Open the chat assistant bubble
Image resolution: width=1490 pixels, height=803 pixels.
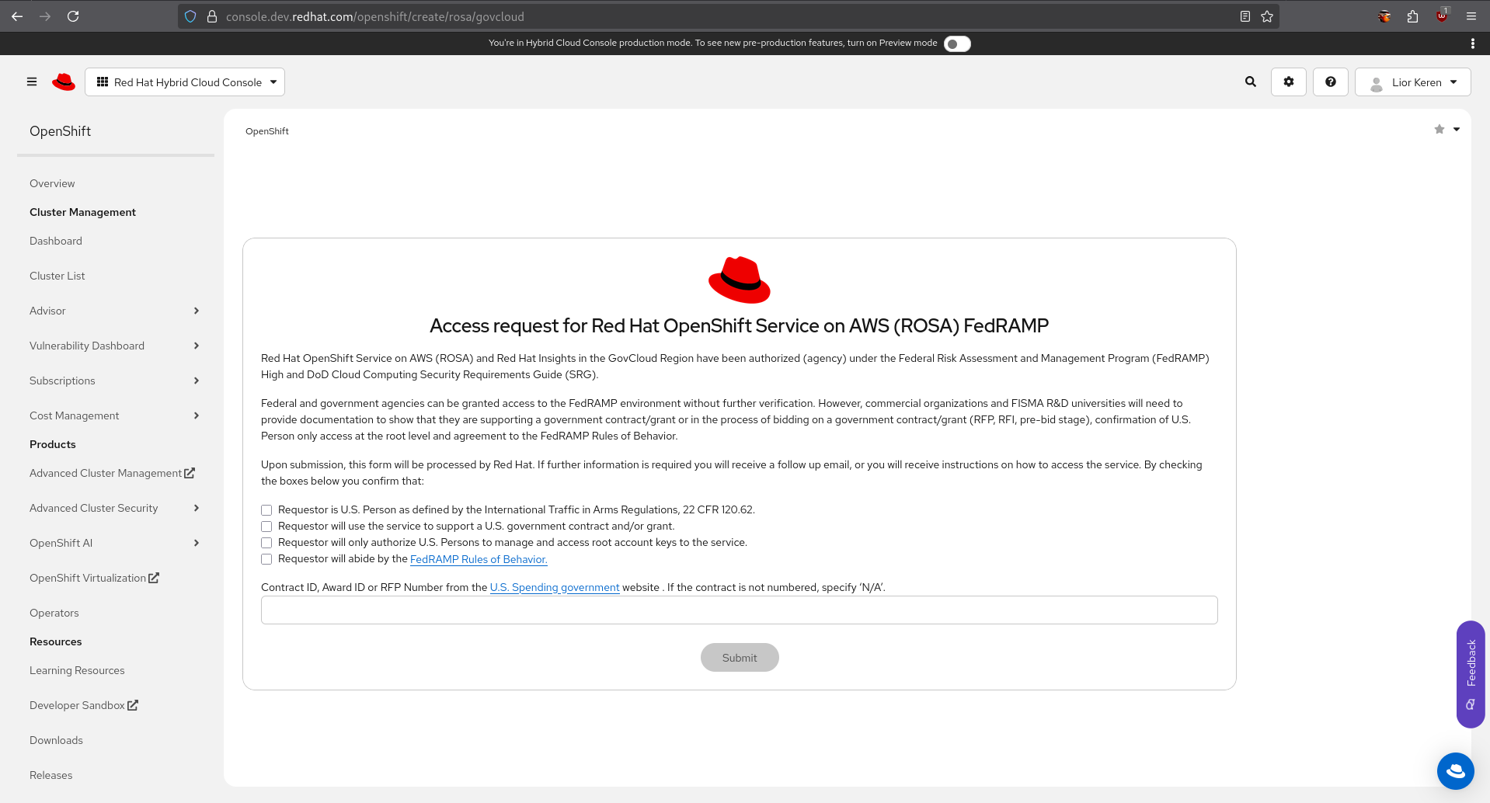(x=1456, y=771)
